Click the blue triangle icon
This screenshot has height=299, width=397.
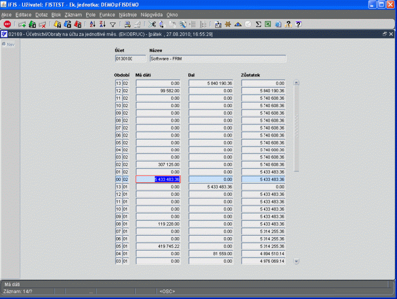coord(238,24)
